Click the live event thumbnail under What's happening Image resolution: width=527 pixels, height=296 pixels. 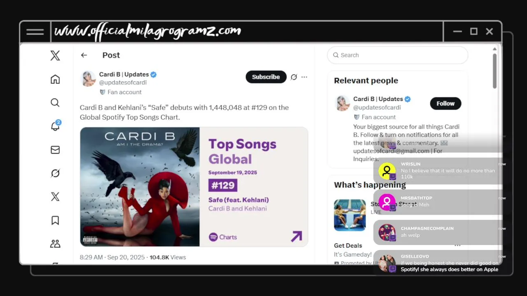point(350,215)
